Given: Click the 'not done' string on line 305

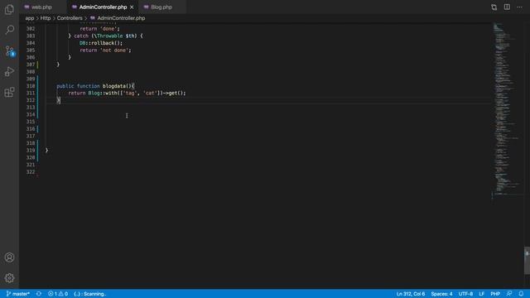Looking at the screenshot, I should click(x=114, y=50).
